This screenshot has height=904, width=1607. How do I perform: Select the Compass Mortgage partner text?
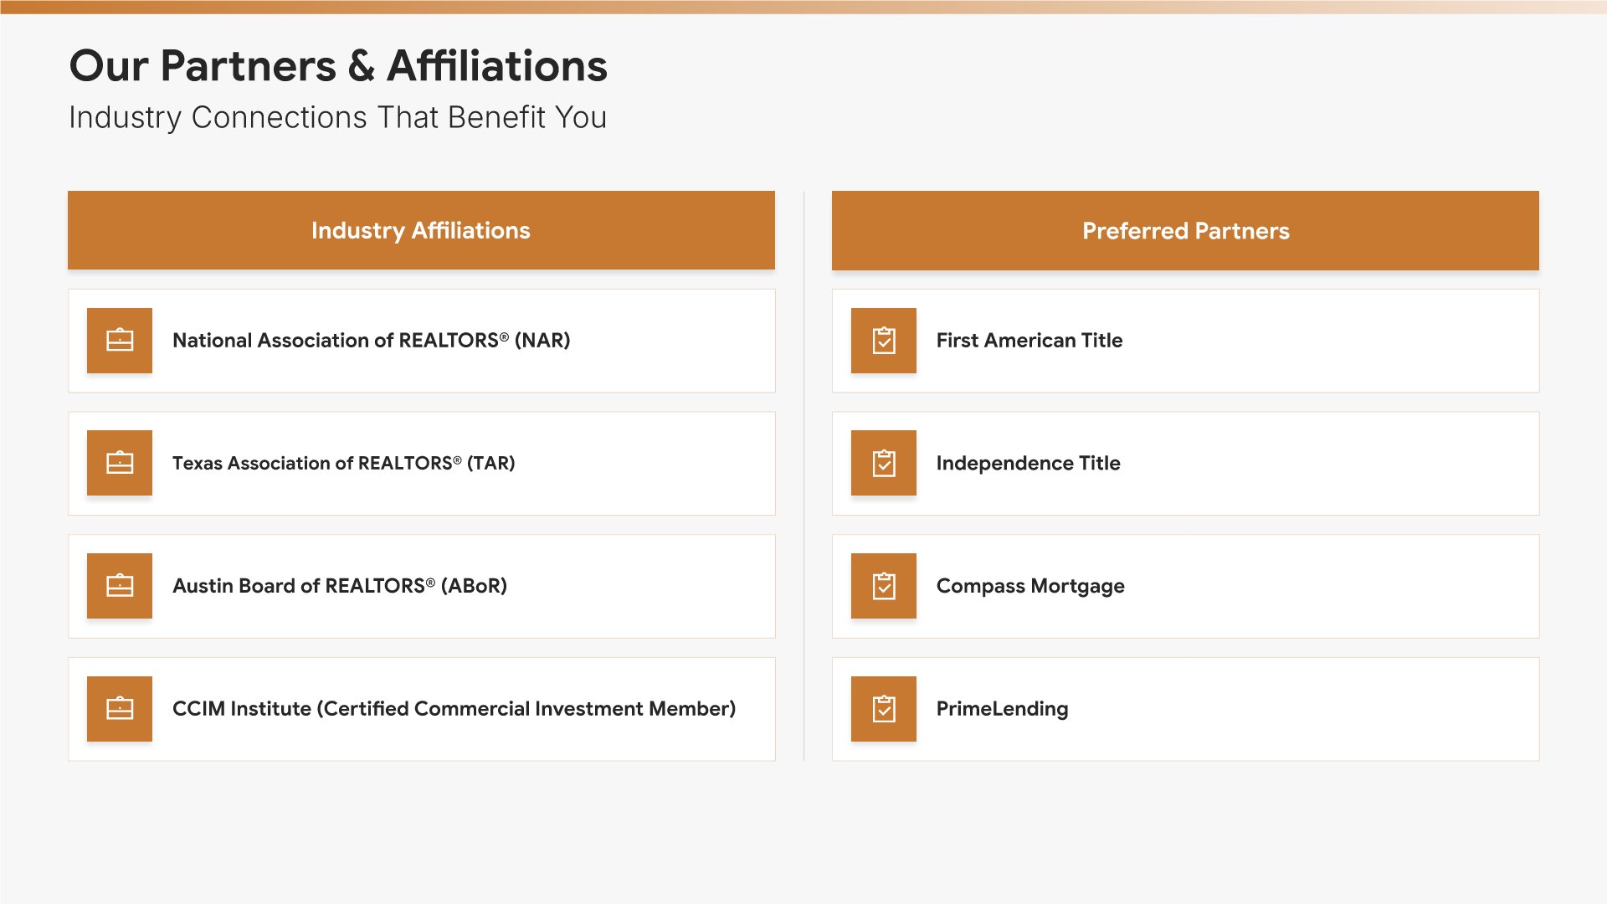coord(1030,586)
